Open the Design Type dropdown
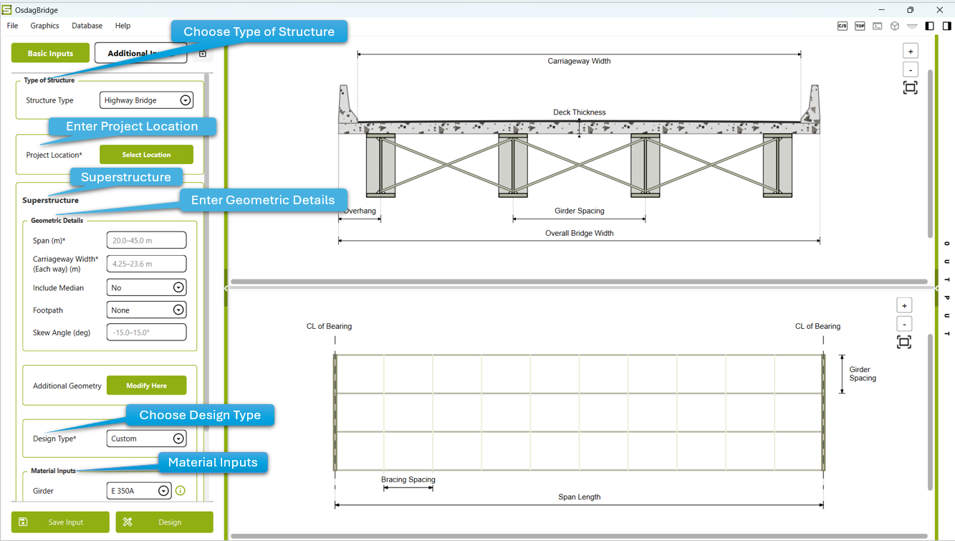The height and width of the screenshot is (541, 955). 146,439
